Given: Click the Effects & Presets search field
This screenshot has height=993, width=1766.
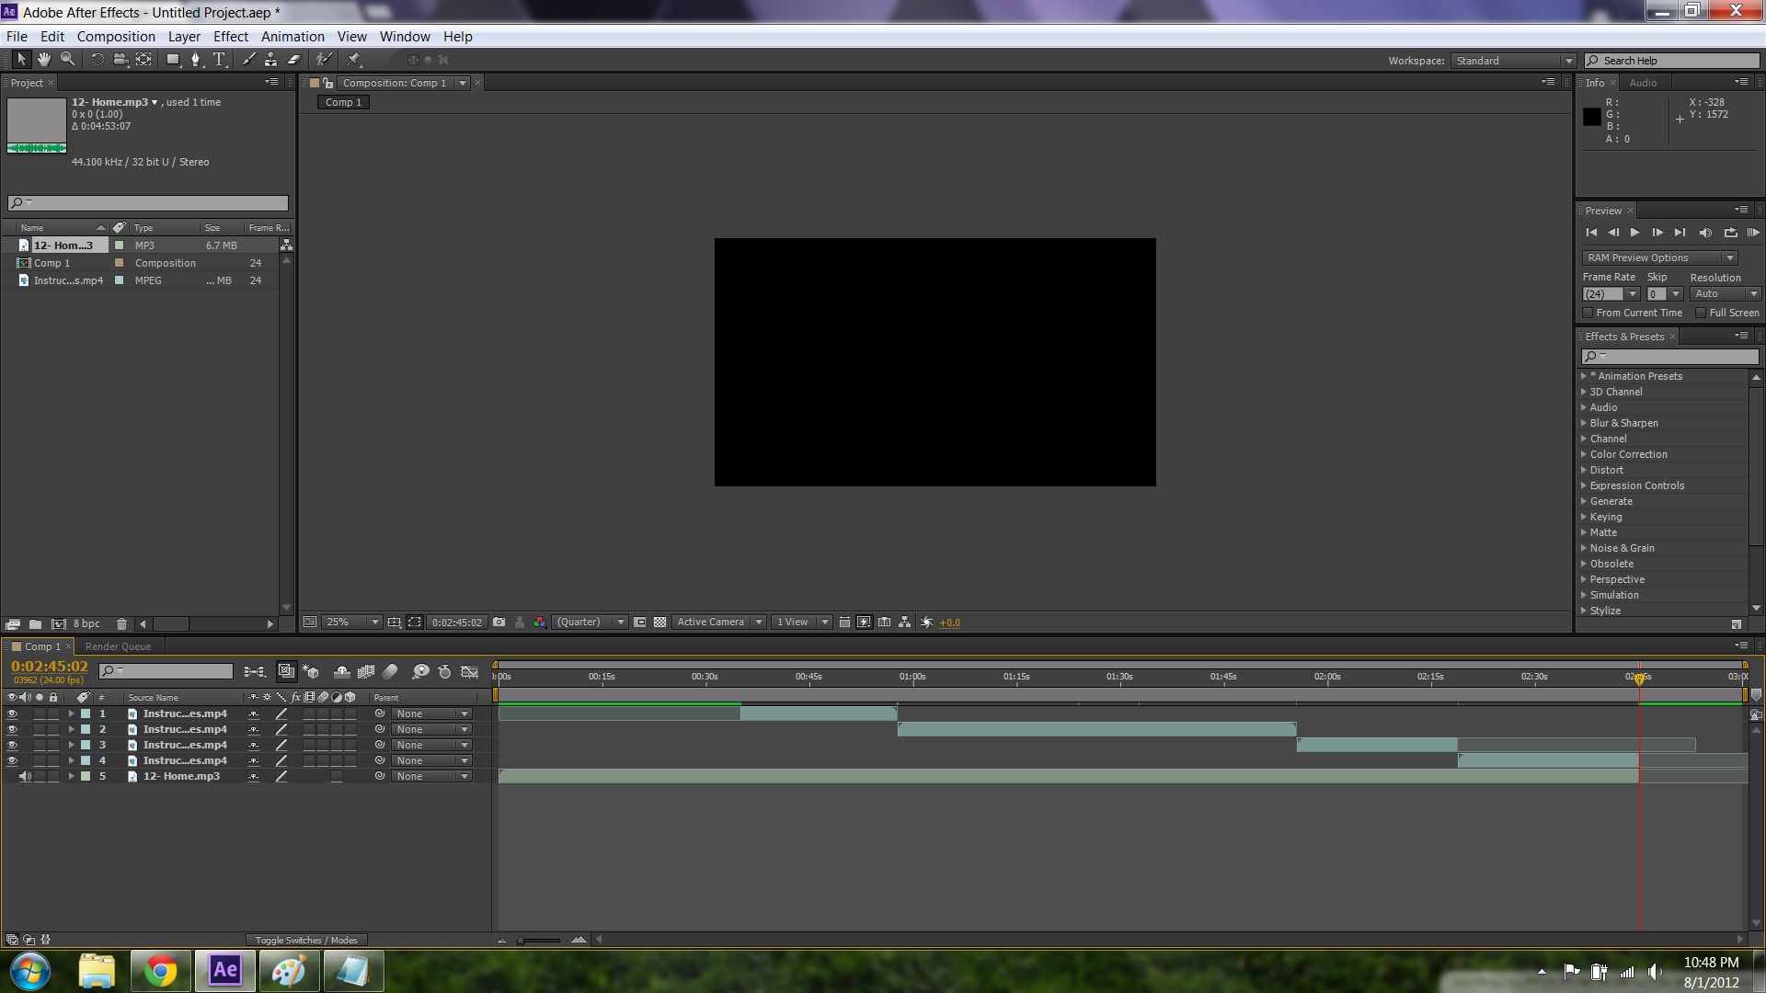Looking at the screenshot, I should coord(1669,357).
